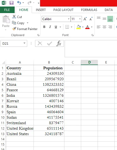Select the cell with value 324118787
The image size is (117, 150).
click(49, 134)
